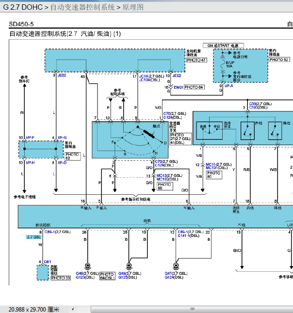Image resolution: width=293 pixels, height=313 pixels.
Task: Open the G123 (DSL) ground link
Action: pos(81,277)
